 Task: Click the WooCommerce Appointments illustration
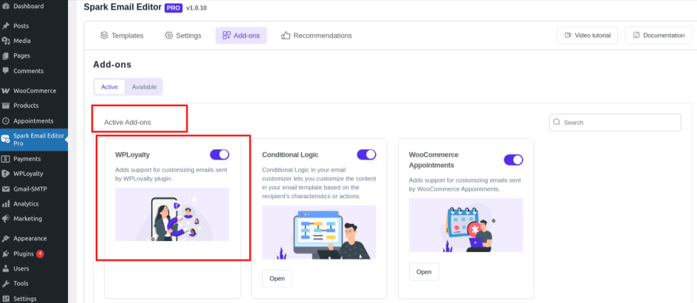[x=466, y=225]
